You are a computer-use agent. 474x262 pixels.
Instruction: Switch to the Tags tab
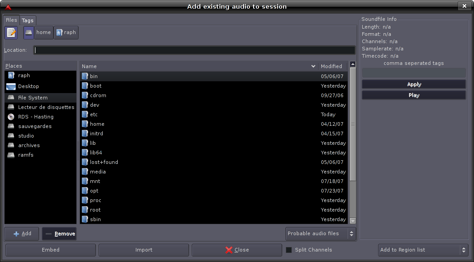tap(27, 20)
